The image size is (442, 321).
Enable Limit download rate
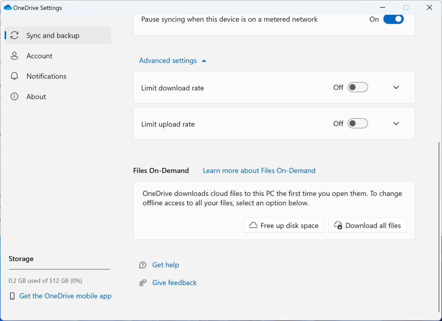(x=357, y=87)
